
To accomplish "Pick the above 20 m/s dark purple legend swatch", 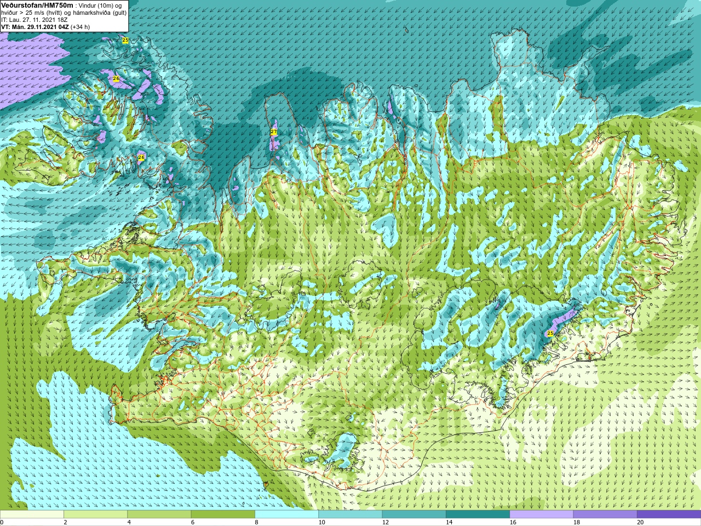I will (x=669, y=514).
